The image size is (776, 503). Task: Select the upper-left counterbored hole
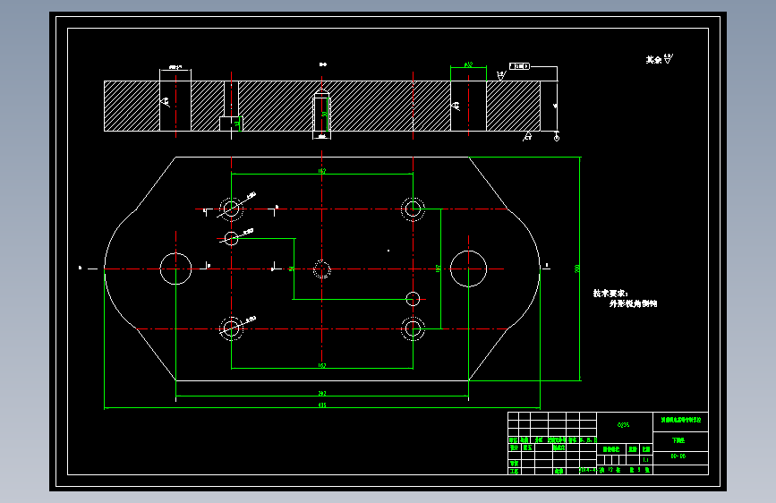click(x=231, y=209)
